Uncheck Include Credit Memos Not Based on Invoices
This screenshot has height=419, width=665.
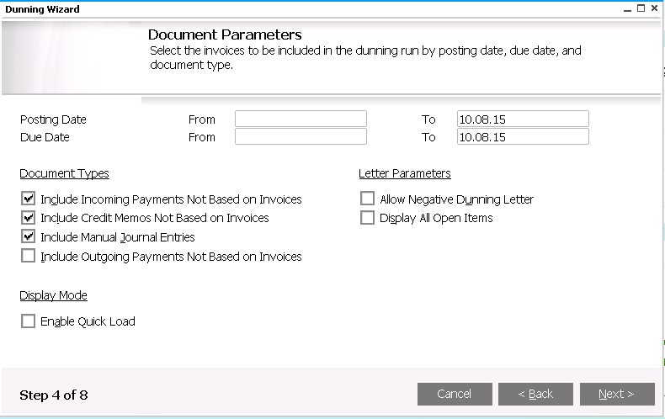pos(29,218)
